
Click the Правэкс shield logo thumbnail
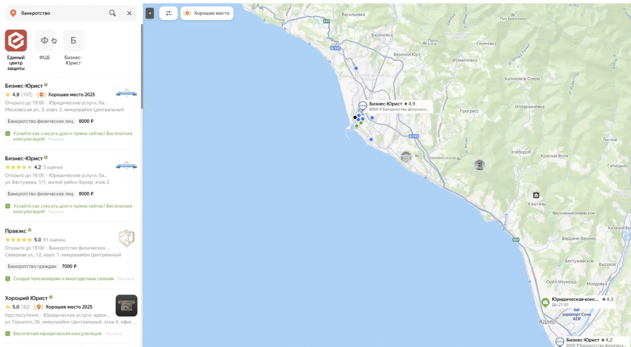[x=127, y=238]
